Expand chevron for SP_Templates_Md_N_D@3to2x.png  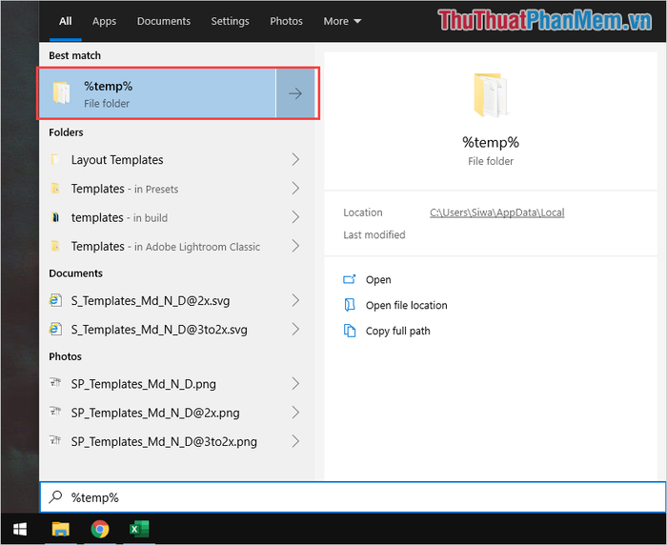tap(295, 441)
